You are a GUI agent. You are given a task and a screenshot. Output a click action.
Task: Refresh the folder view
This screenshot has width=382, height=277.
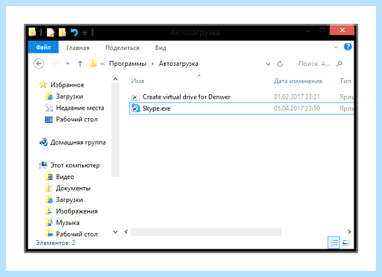click(x=280, y=64)
